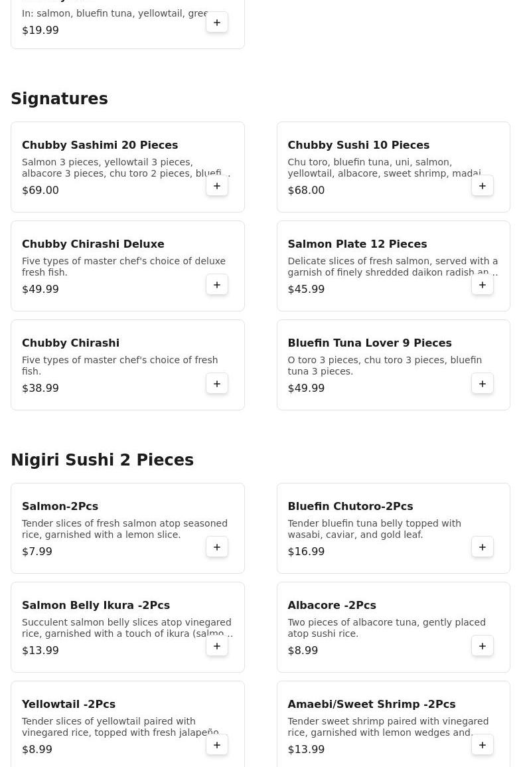Open Chubby Sashimi 20 Pieces item details

pos(100,145)
